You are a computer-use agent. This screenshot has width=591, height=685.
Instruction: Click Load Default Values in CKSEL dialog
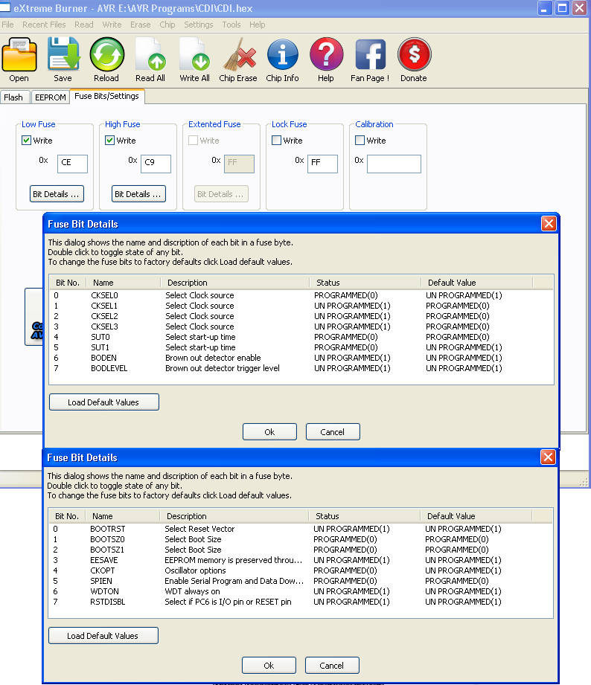coord(103,402)
